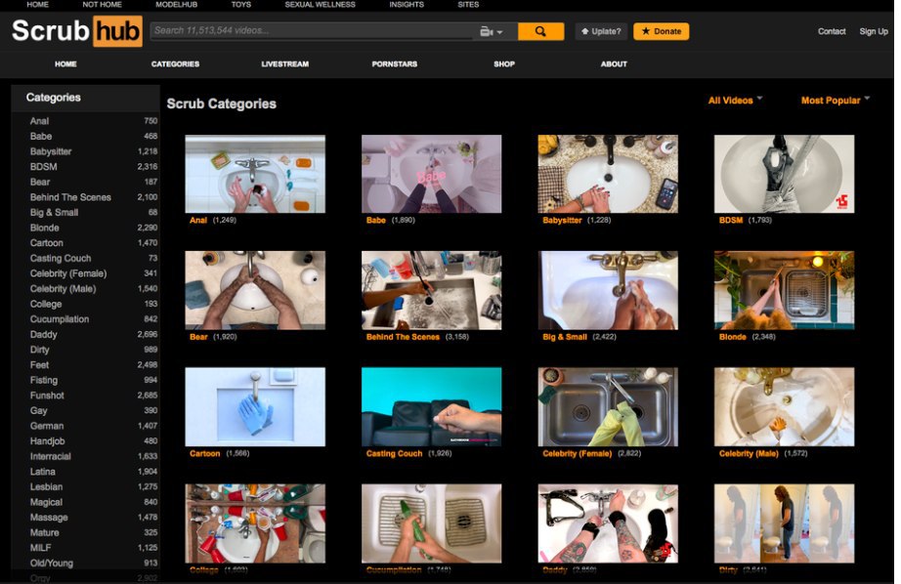Open MODELHUB in the top bar
Screen dimensions: 901x584
pyautogui.click(x=177, y=4)
